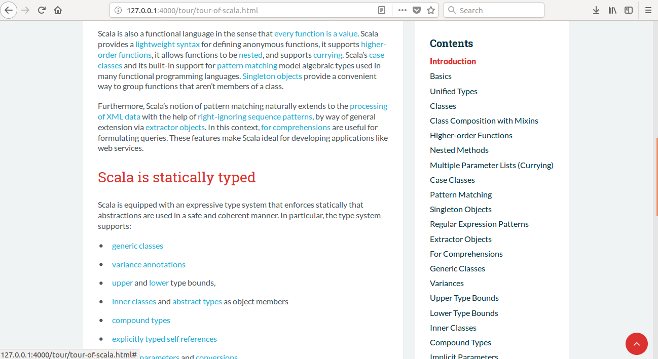This screenshot has width=658, height=359.
Task: Open Multiple Parameter Lists (Currying)
Action: [x=492, y=165]
